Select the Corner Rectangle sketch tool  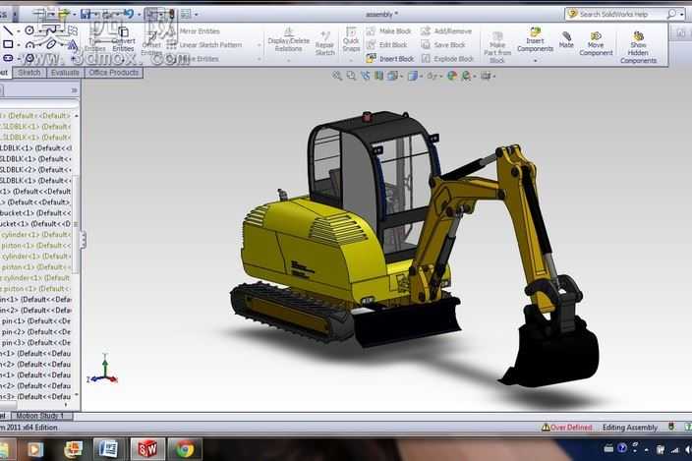point(8,44)
